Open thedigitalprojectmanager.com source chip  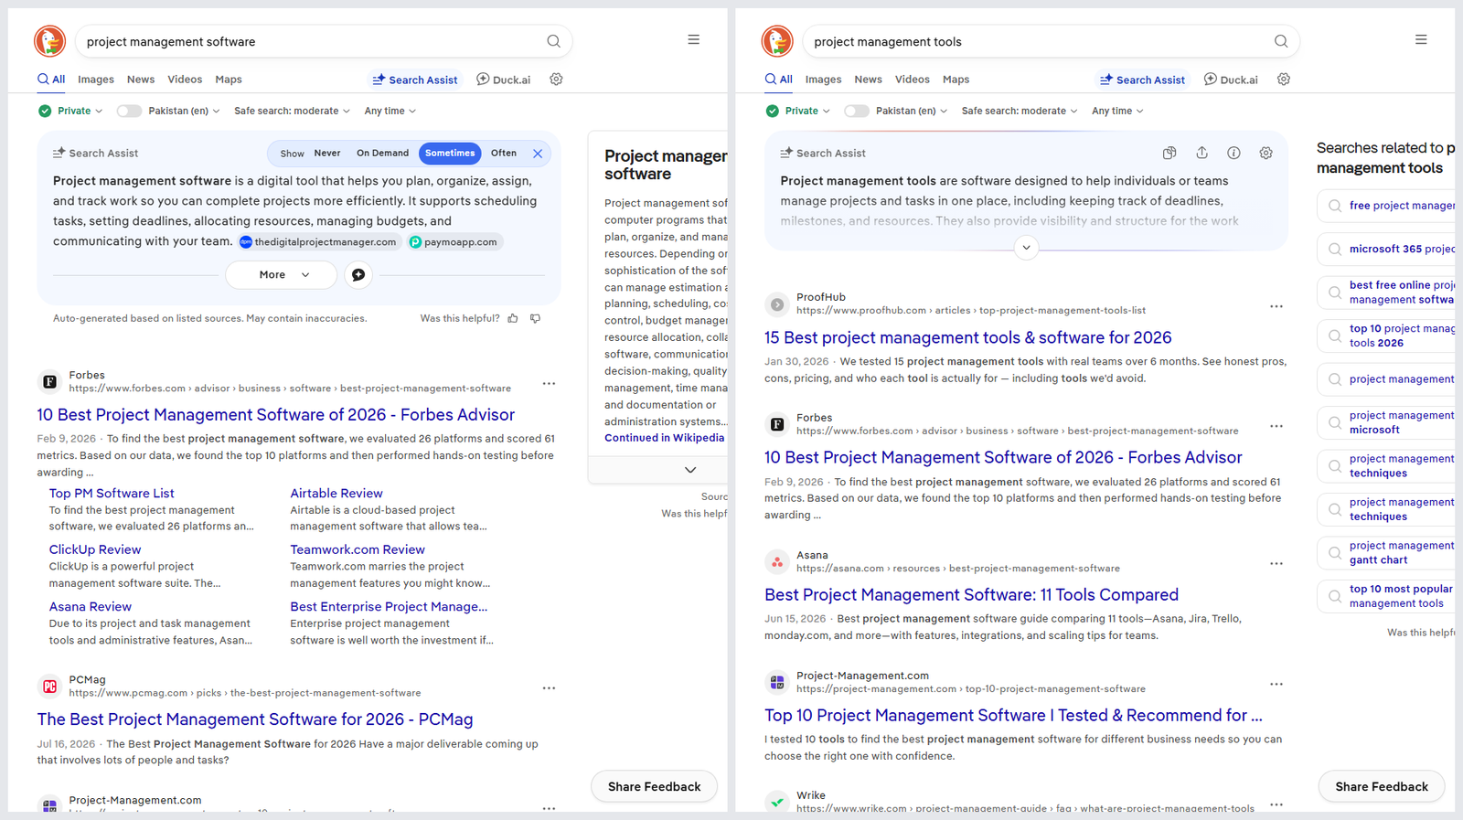click(x=318, y=242)
